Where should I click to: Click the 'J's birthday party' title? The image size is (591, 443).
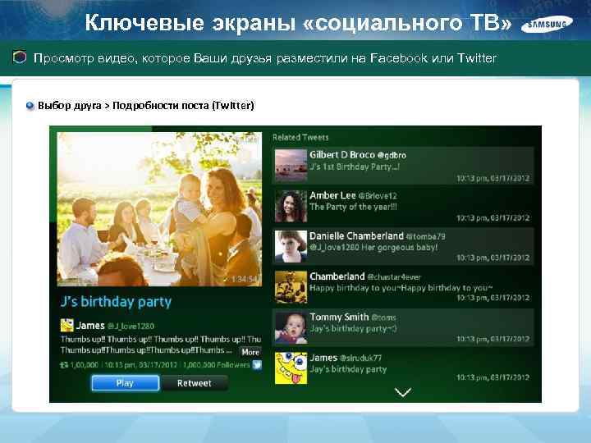[116, 302]
